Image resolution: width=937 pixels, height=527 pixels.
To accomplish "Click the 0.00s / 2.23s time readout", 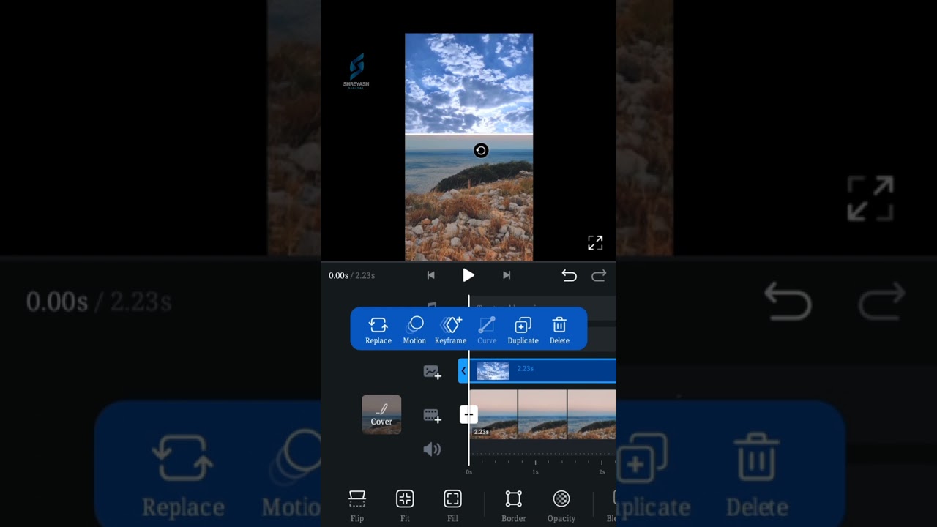I will click(351, 275).
